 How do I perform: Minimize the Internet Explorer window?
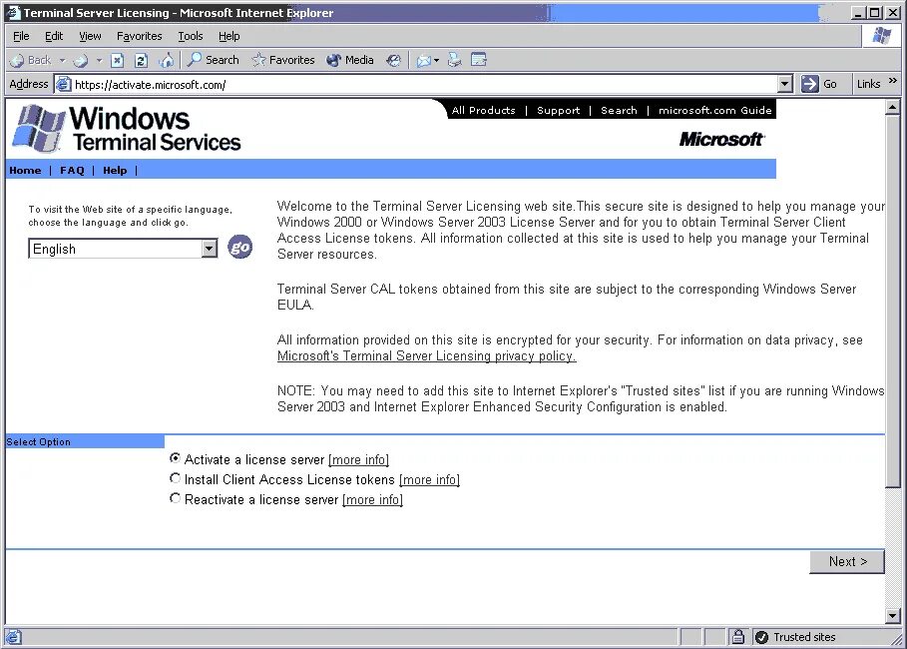pos(858,13)
